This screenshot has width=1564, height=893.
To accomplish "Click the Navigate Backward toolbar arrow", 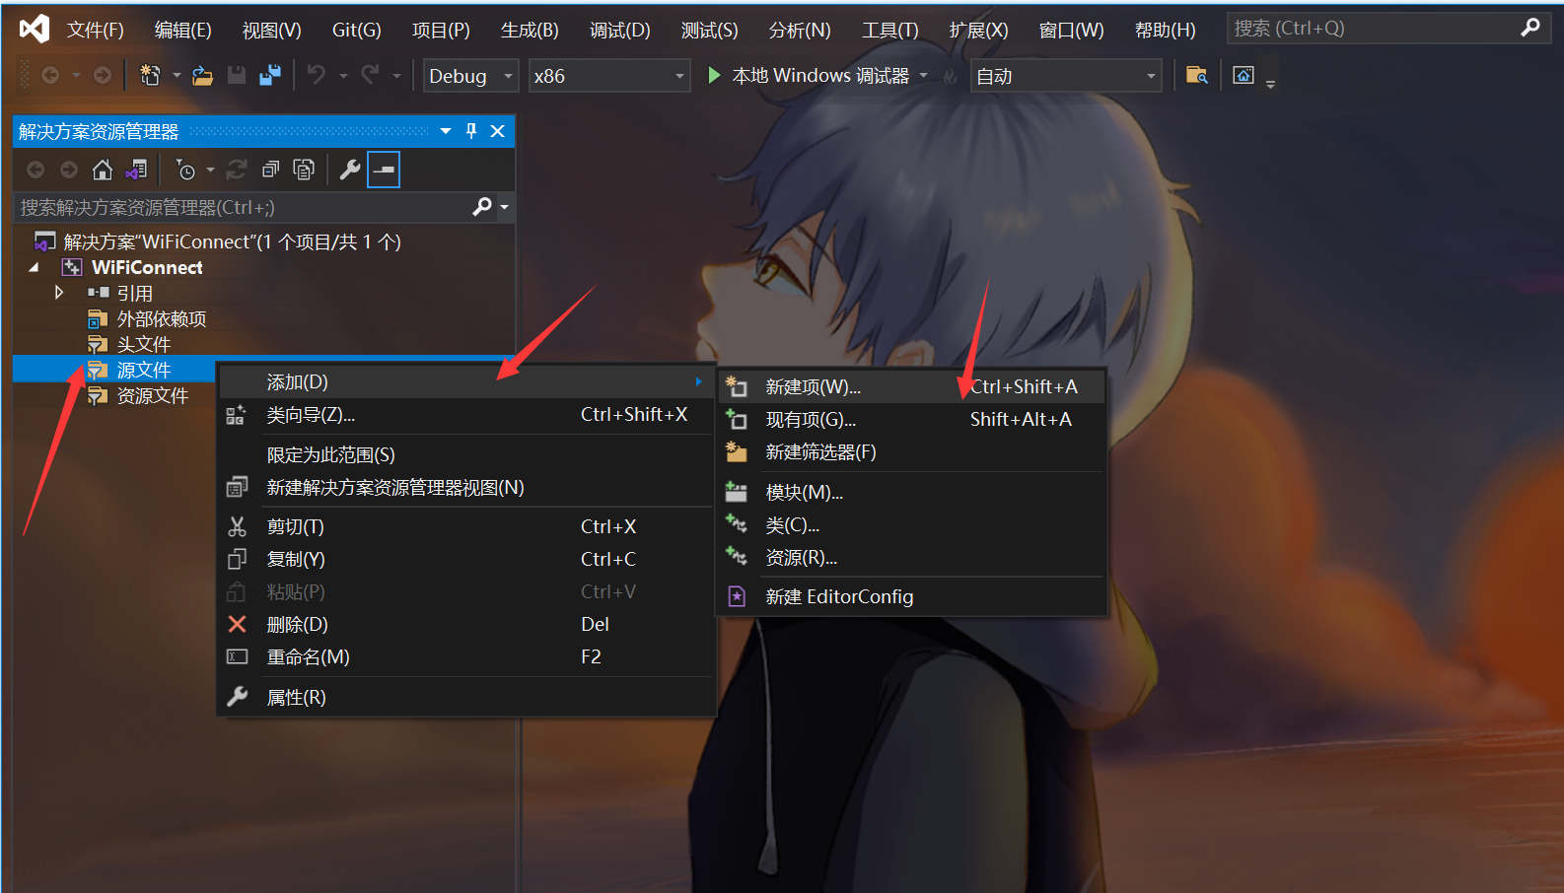I will click(50, 75).
